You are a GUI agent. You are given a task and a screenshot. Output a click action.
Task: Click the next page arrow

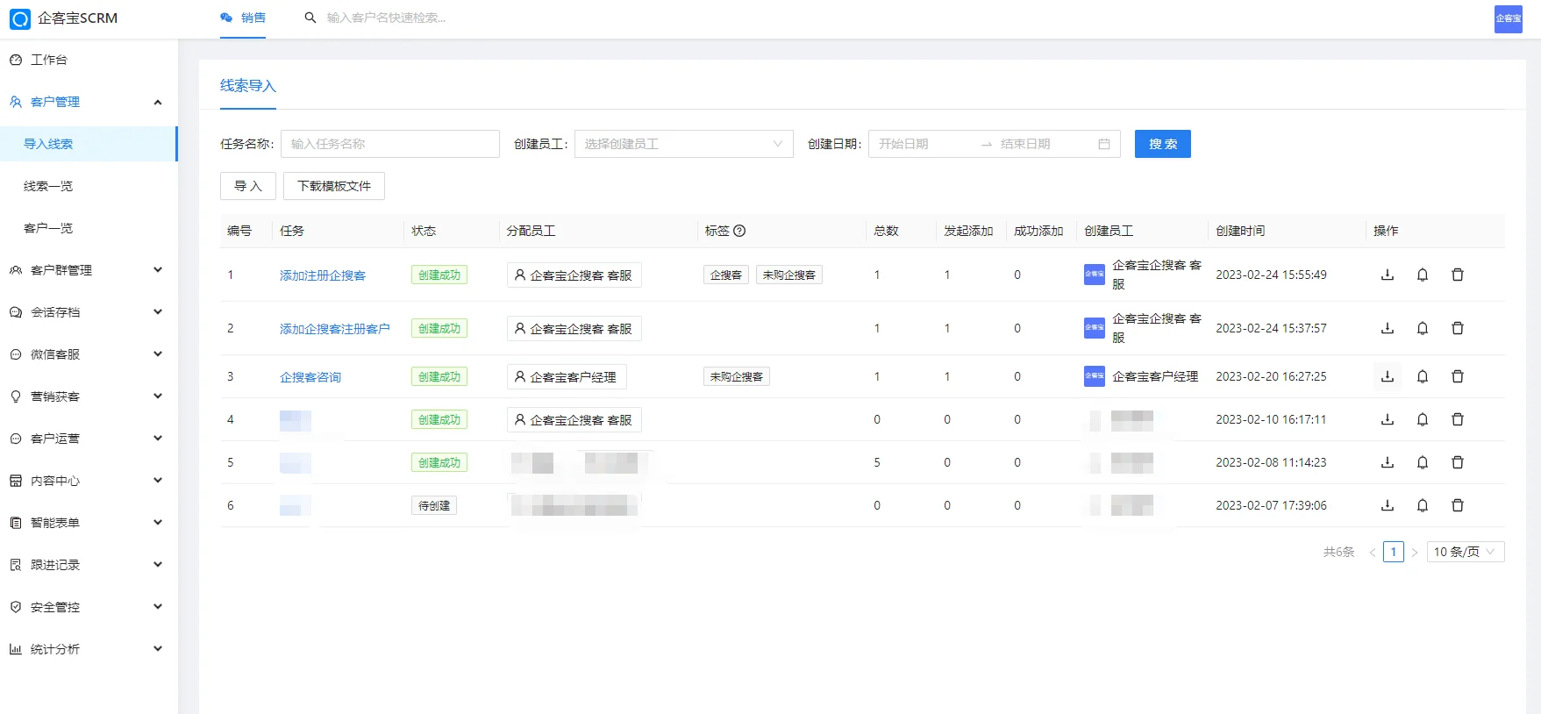click(1415, 552)
